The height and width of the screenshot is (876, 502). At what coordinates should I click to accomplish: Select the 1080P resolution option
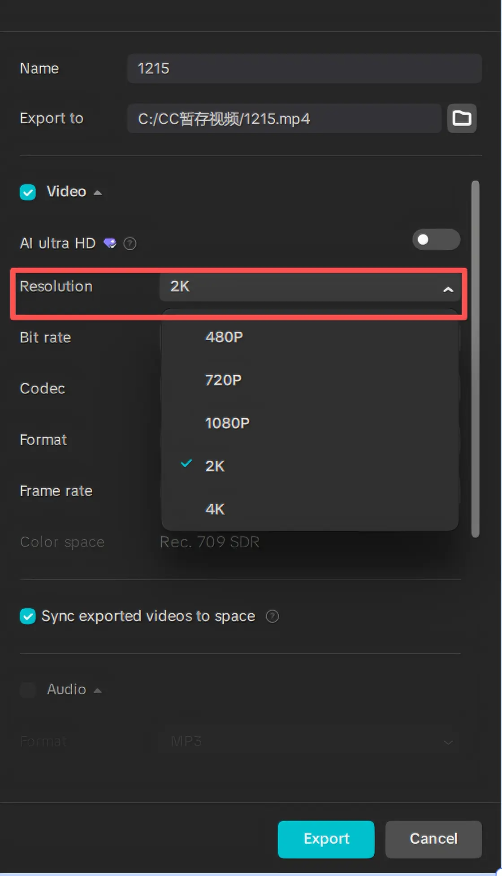click(x=227, y=422)
